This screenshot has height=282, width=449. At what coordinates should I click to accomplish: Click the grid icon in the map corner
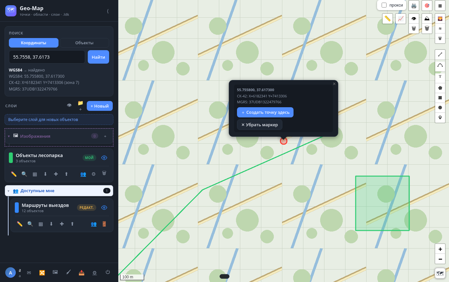[440, 6]
